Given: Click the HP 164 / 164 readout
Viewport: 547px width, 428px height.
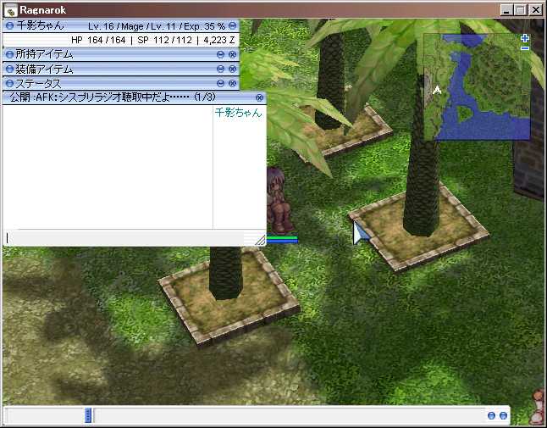Looking at the screenshot, I should tap(98, 40).
